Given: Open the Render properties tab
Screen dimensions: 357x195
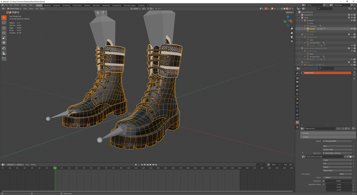Looking at the screenshot, I should (297, 78).
